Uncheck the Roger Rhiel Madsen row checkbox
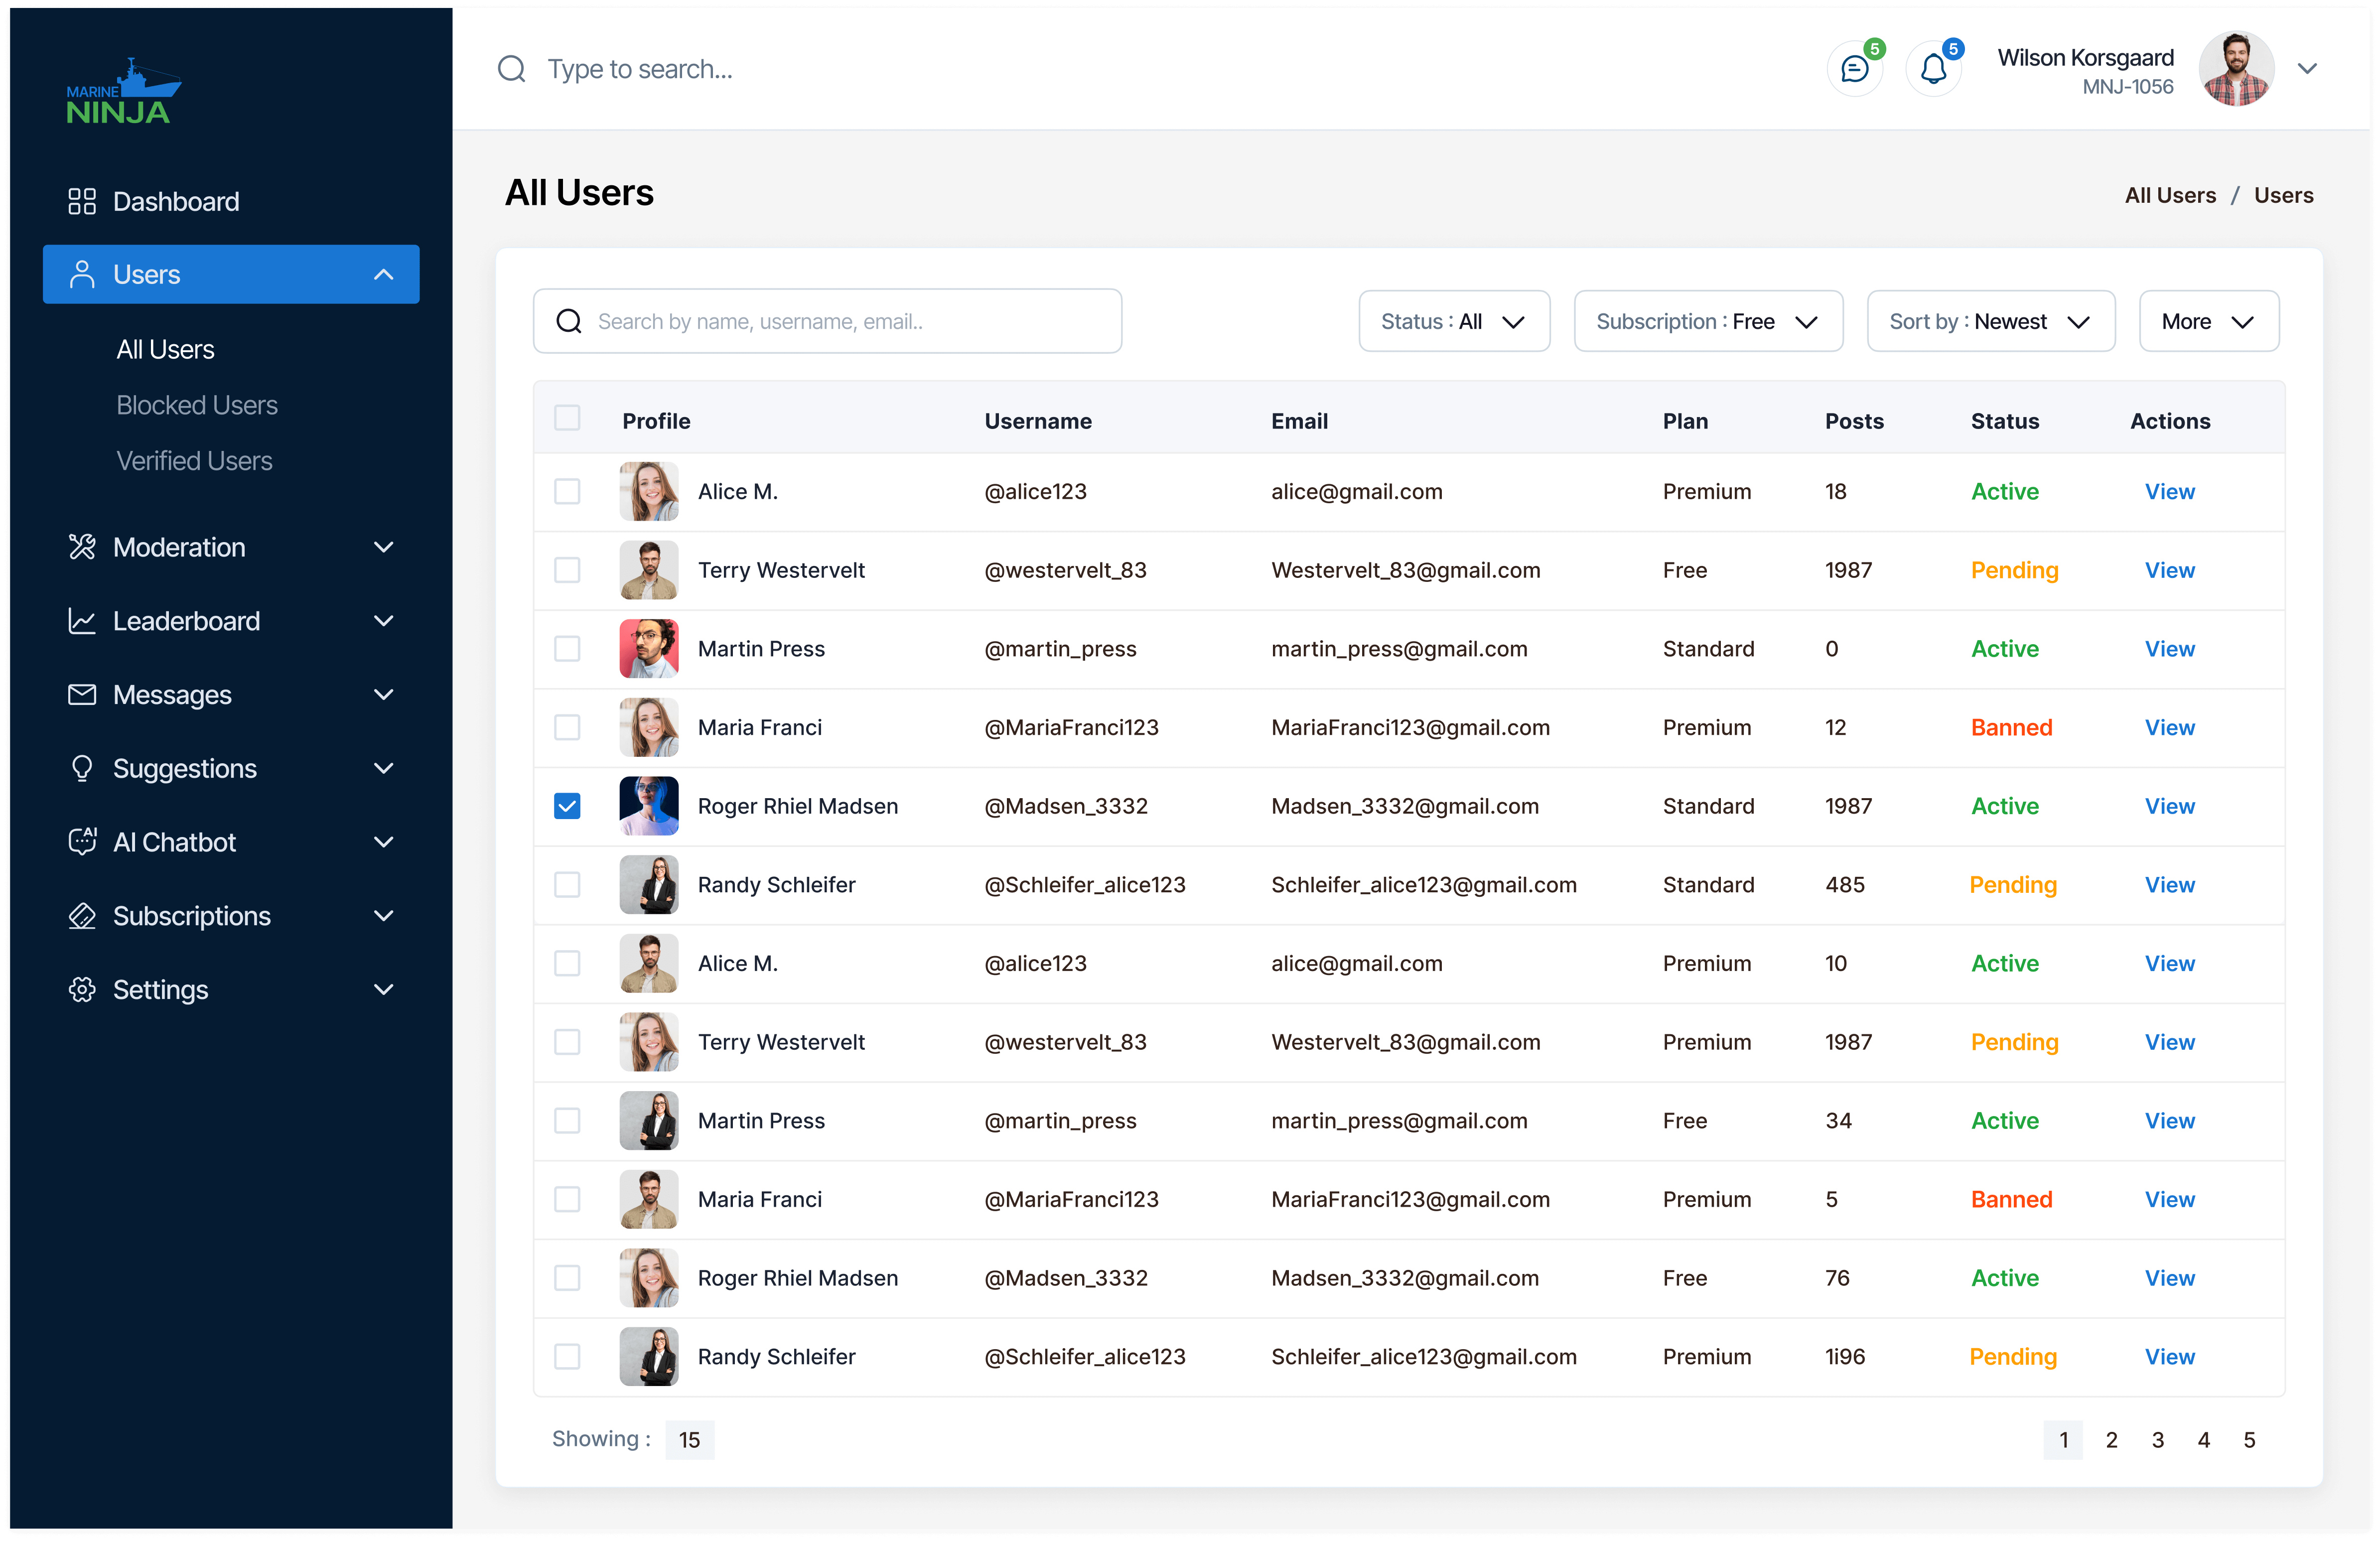 (x=567, y=806)
